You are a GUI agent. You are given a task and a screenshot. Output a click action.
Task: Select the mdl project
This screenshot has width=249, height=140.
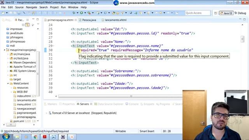coord(11,46)
